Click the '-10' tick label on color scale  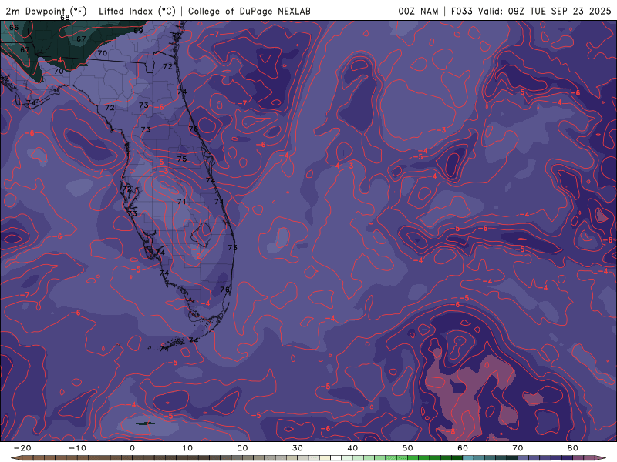77,448
